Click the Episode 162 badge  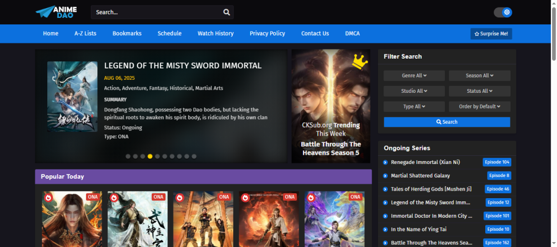pyautogui.click(x=497, y=243)
